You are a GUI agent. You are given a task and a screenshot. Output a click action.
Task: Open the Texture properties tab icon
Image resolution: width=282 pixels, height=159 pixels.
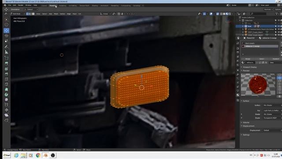point(238,100)
